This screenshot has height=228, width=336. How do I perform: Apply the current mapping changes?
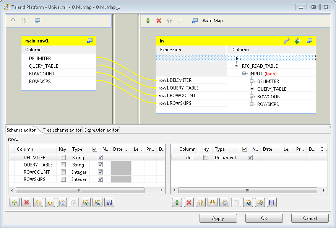click(x=218, y=218)
